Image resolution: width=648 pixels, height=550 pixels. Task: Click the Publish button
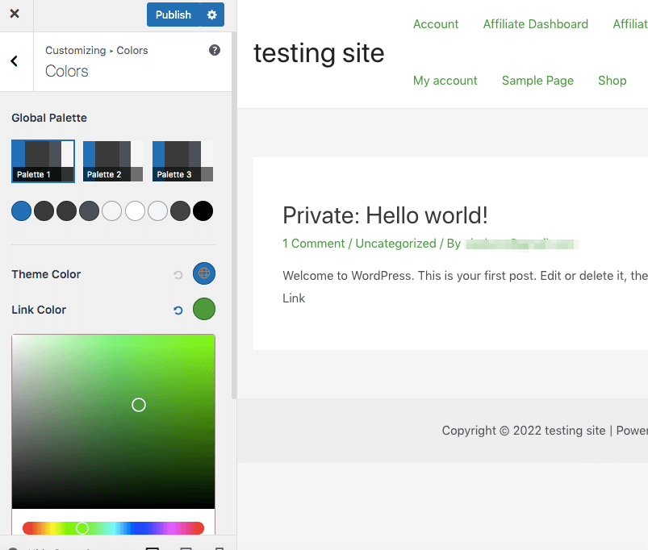tap(173, 15)
